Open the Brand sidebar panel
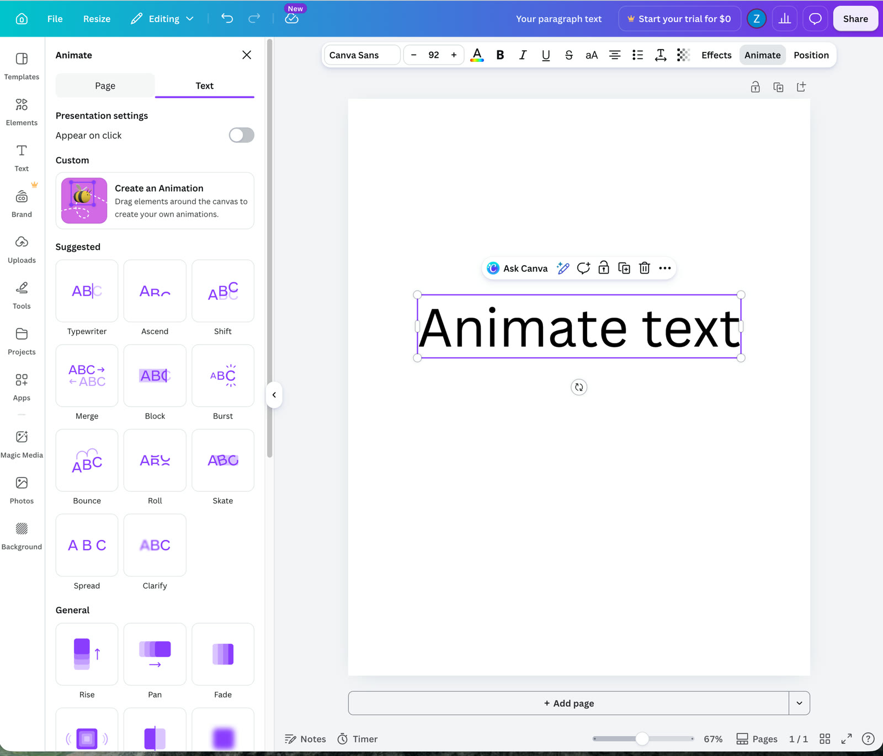Image resolution: width=883 pixels, height=756 pixels. tap(22, 203)
